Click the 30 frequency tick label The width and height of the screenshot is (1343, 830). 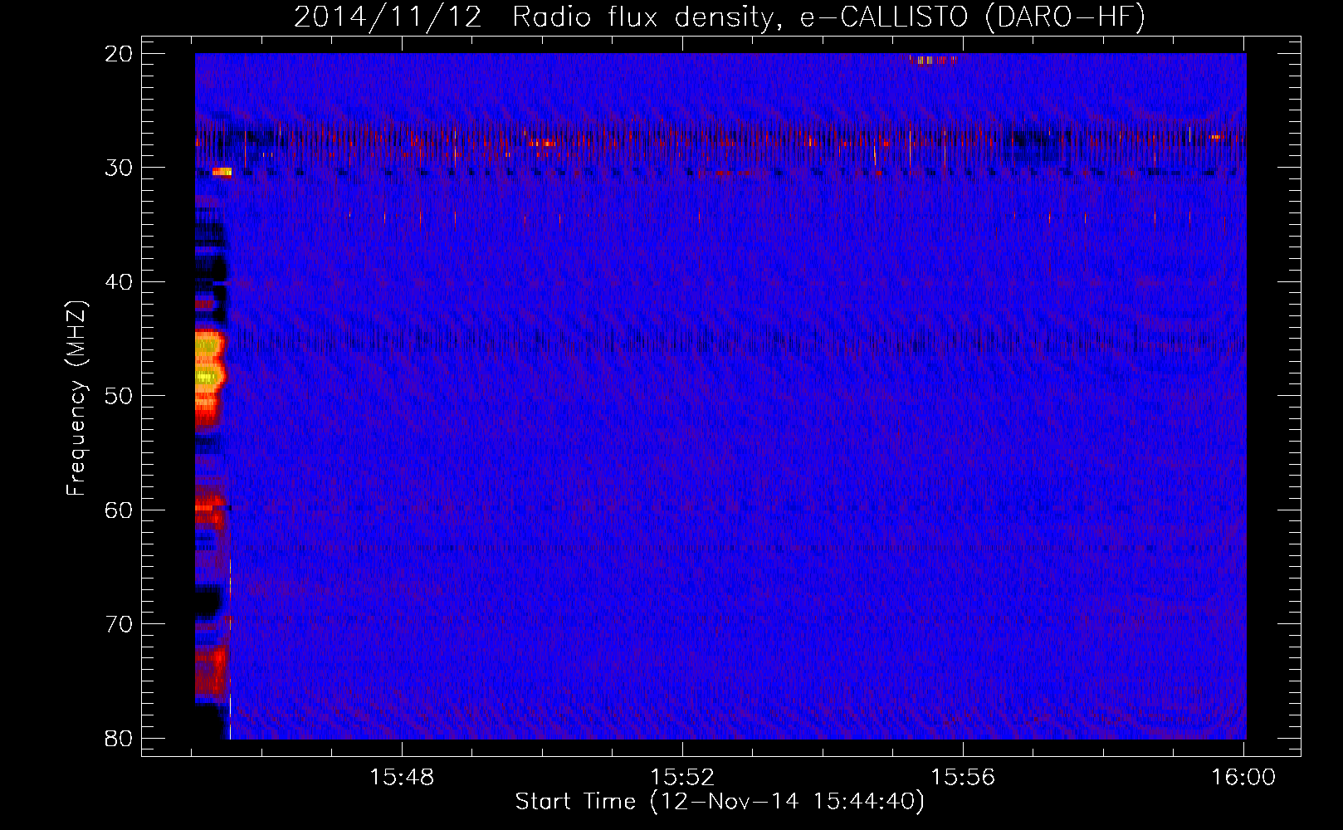tap(119, 168)
